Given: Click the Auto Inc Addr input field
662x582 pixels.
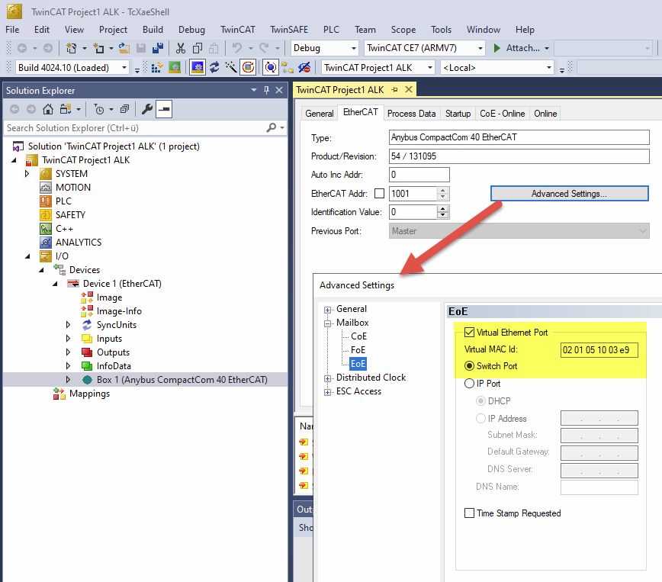Looking at the screenshot, I should coord(419,175).
